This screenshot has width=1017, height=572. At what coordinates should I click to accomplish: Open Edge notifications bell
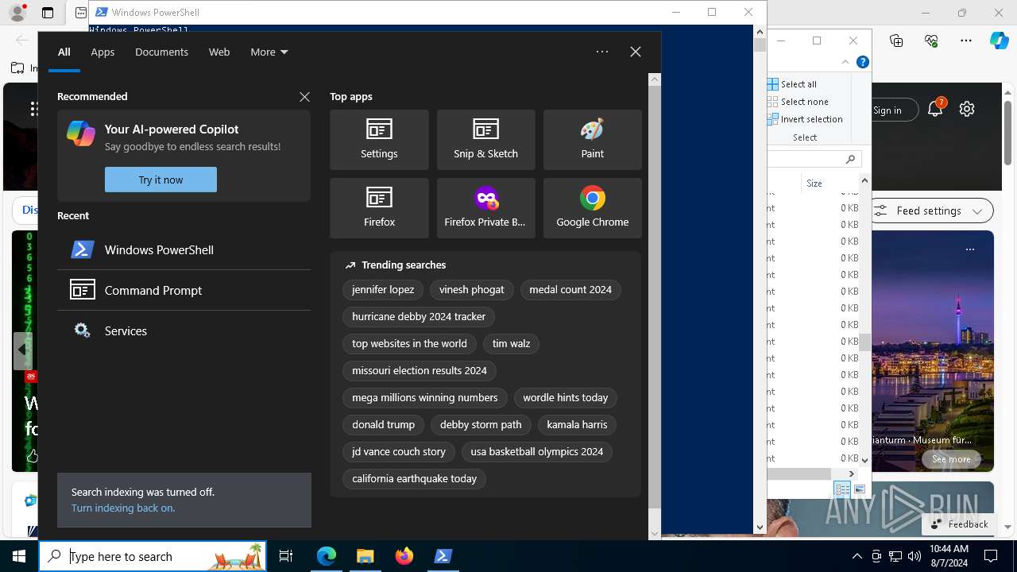point(935,110)
